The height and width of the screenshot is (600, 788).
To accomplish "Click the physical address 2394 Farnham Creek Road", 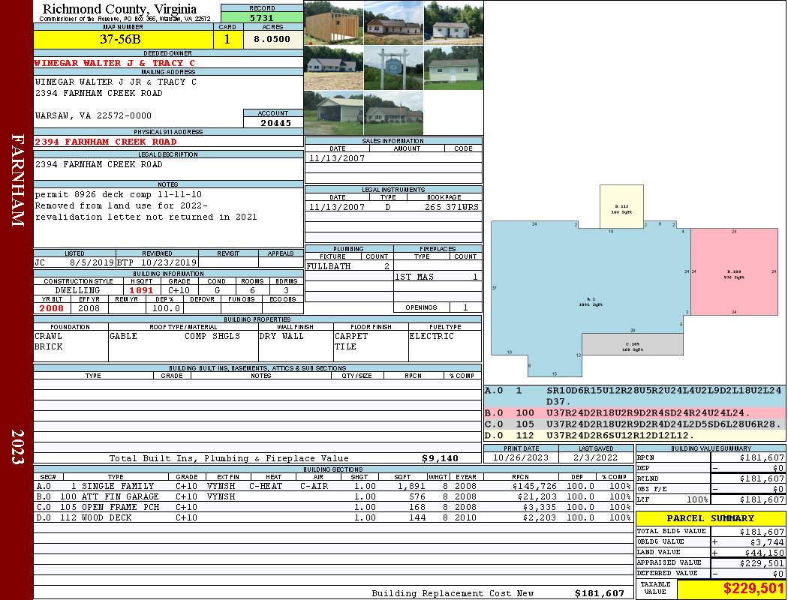I will click(x=106, y=142).
